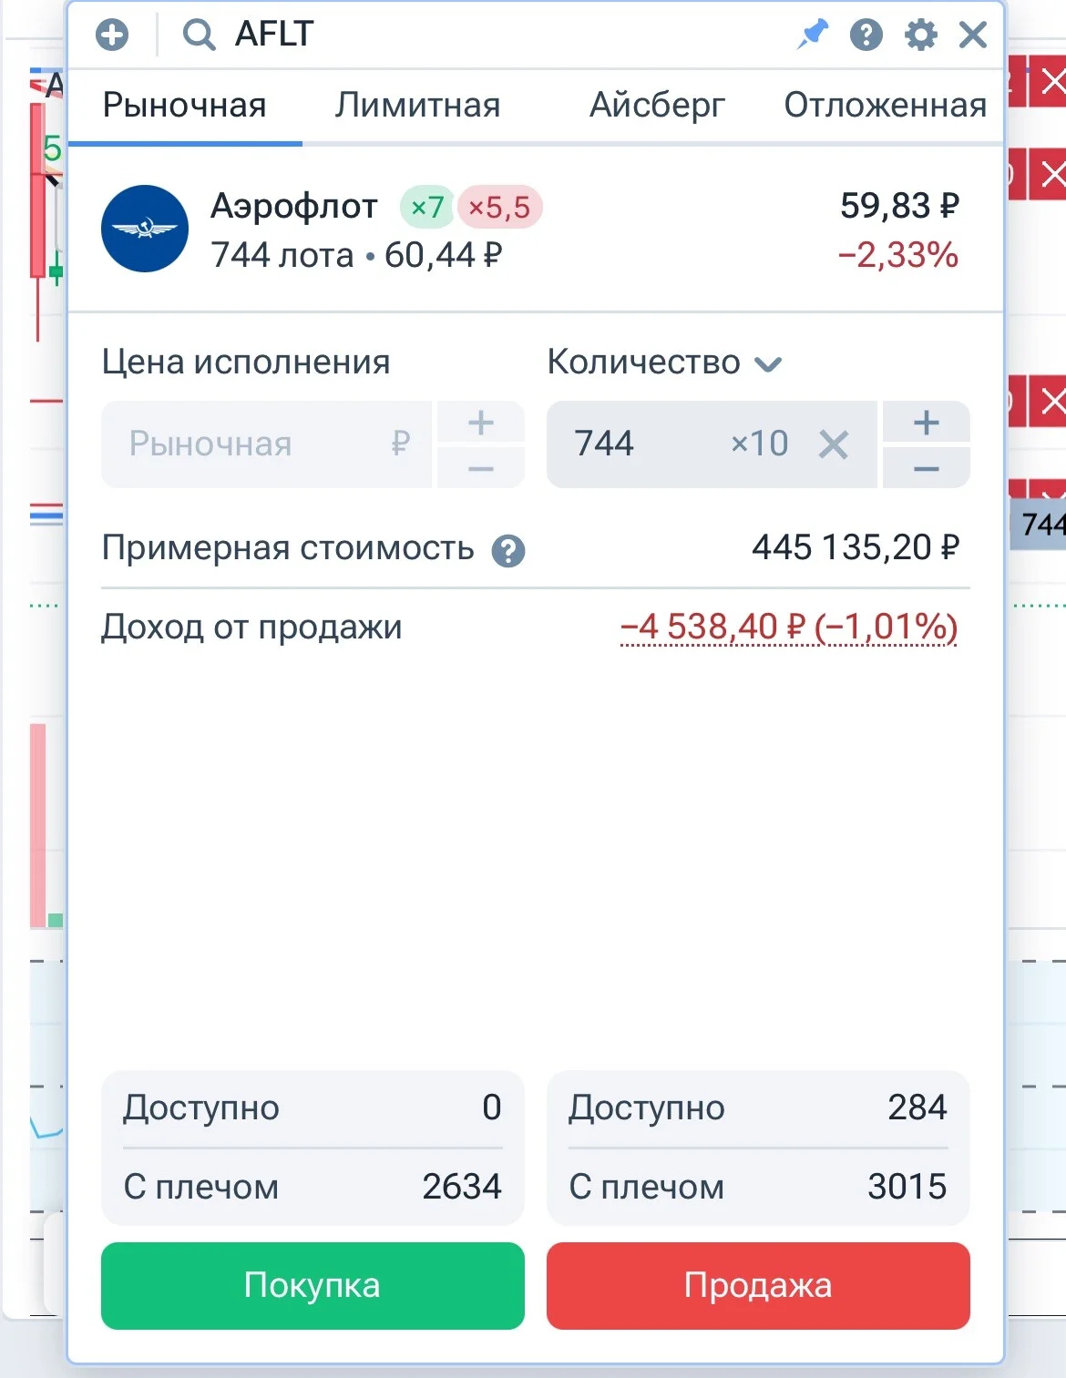Click the 445 135,20 ₽ cost value

tap(856, 547)
